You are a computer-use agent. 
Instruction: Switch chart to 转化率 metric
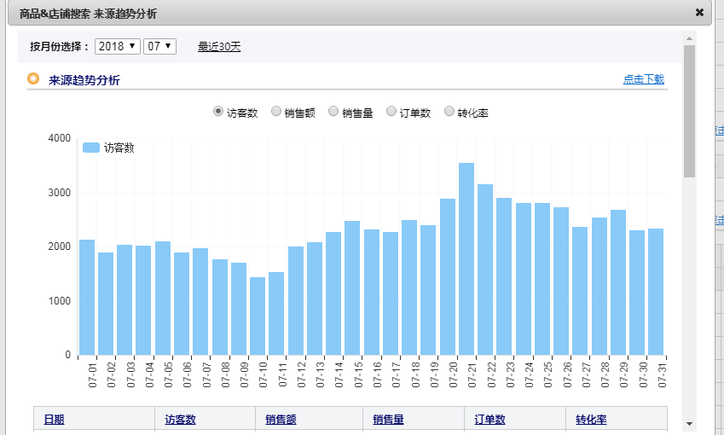(449, 112)
